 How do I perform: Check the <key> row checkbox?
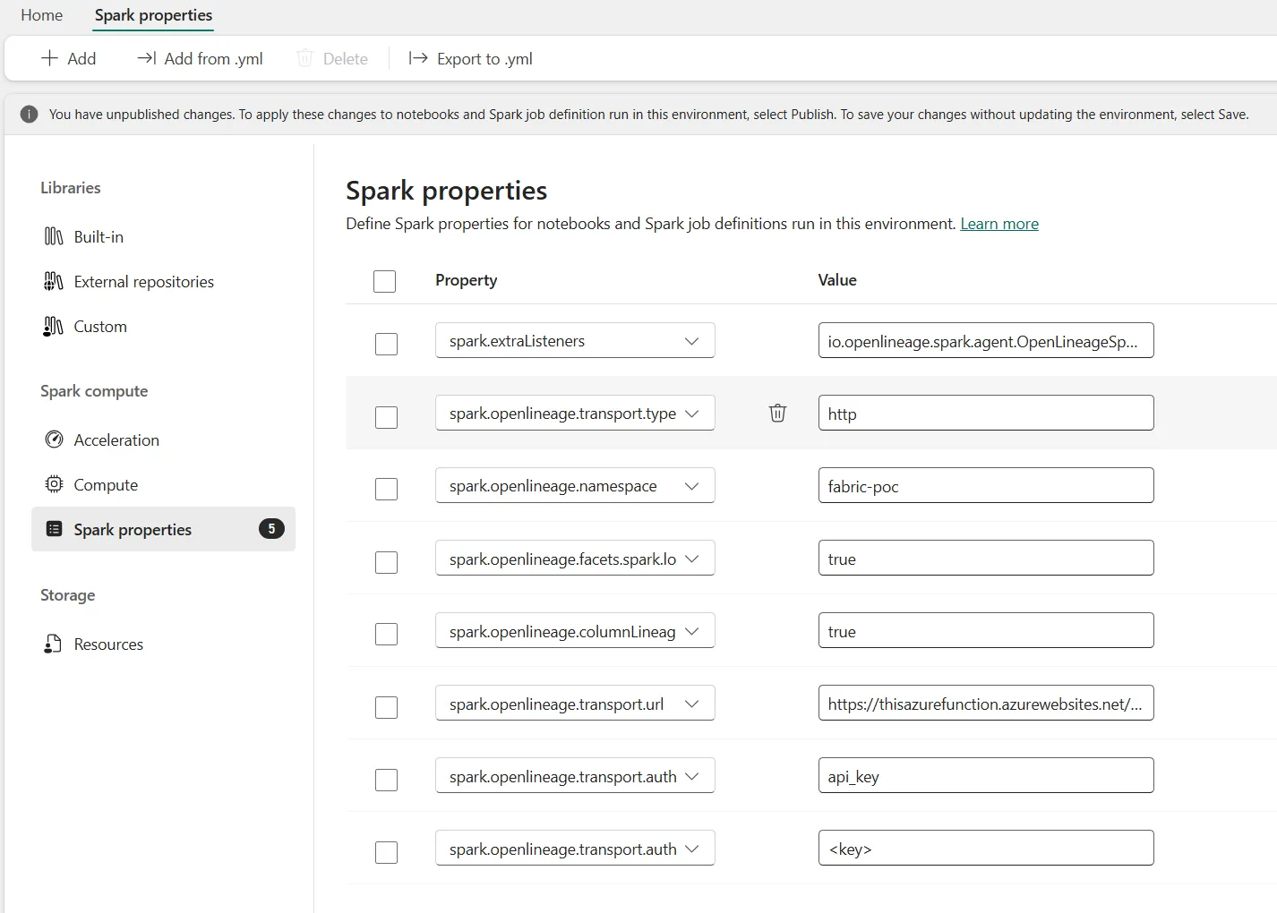click(x=386, y=852)
